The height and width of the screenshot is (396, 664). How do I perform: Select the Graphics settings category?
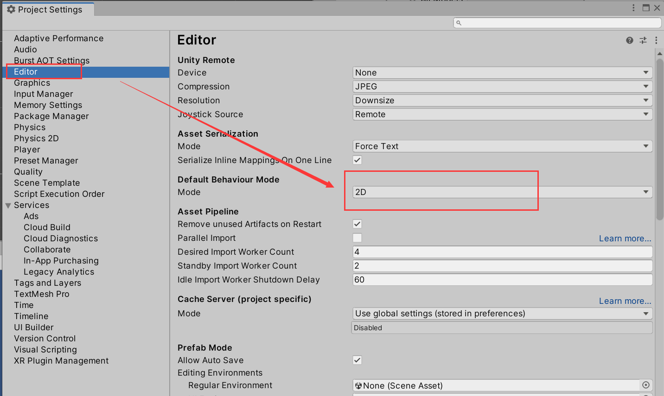coord(32,83)
